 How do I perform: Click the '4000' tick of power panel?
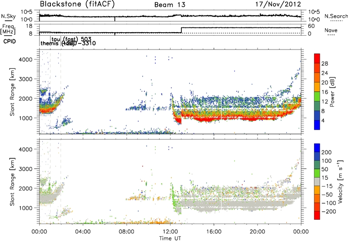coord(25,60)
